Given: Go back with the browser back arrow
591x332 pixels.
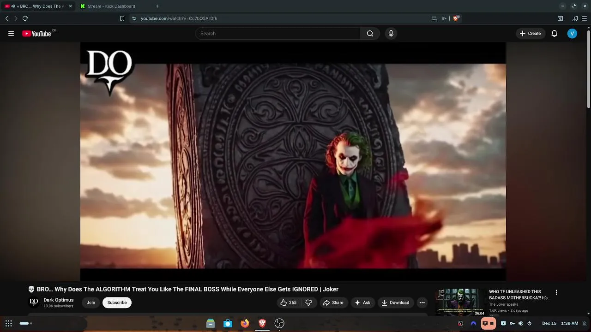Looking at the screenshot, I should 7,18.
